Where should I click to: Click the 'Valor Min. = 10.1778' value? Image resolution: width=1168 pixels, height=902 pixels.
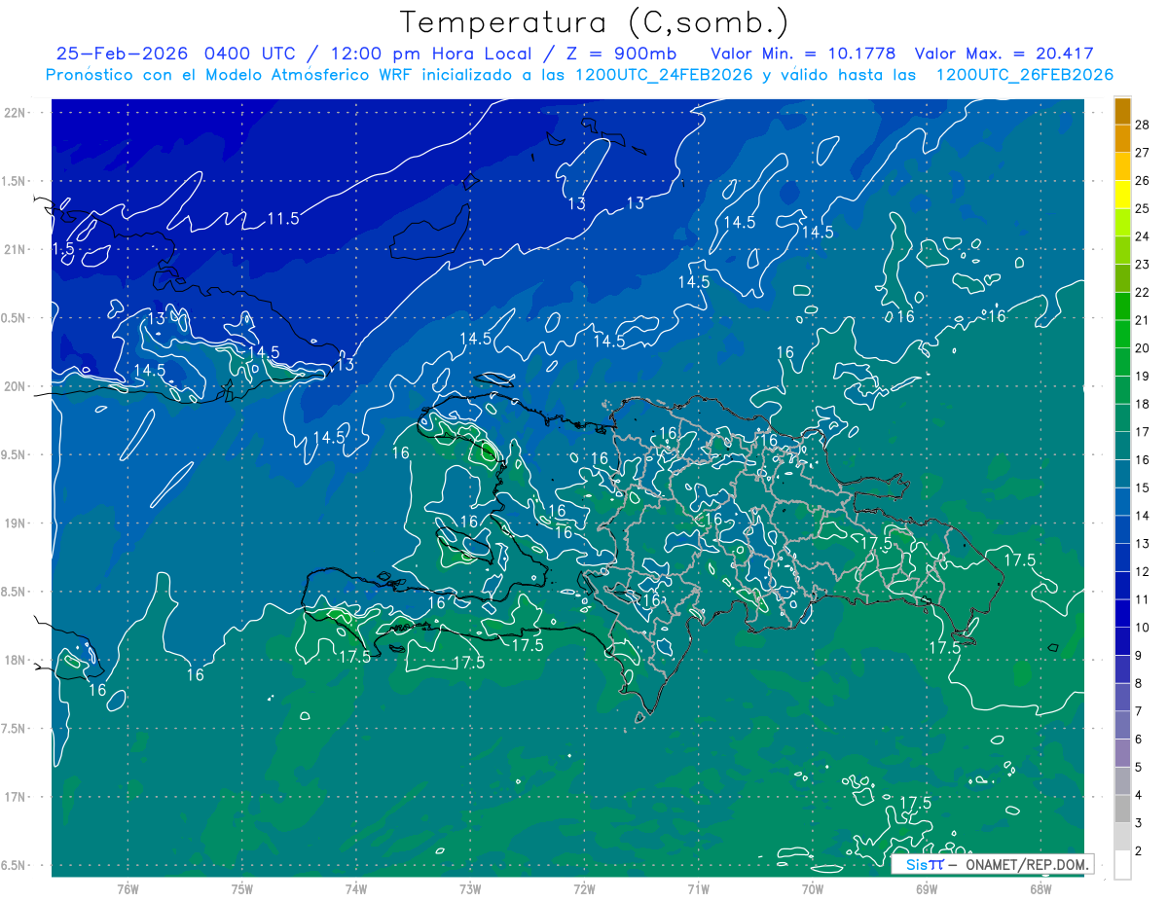(x=803, y=54)
